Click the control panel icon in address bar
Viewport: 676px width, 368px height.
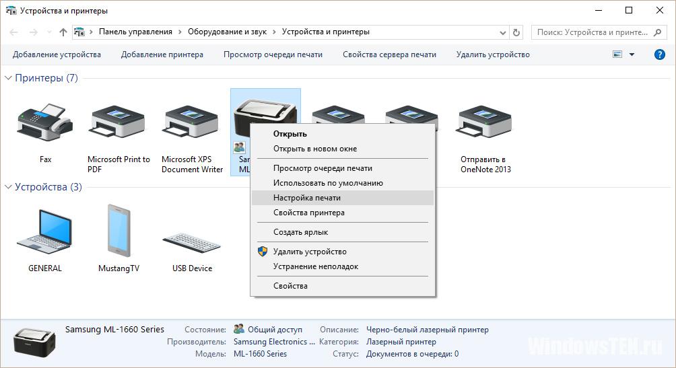[x=79, y=32]
